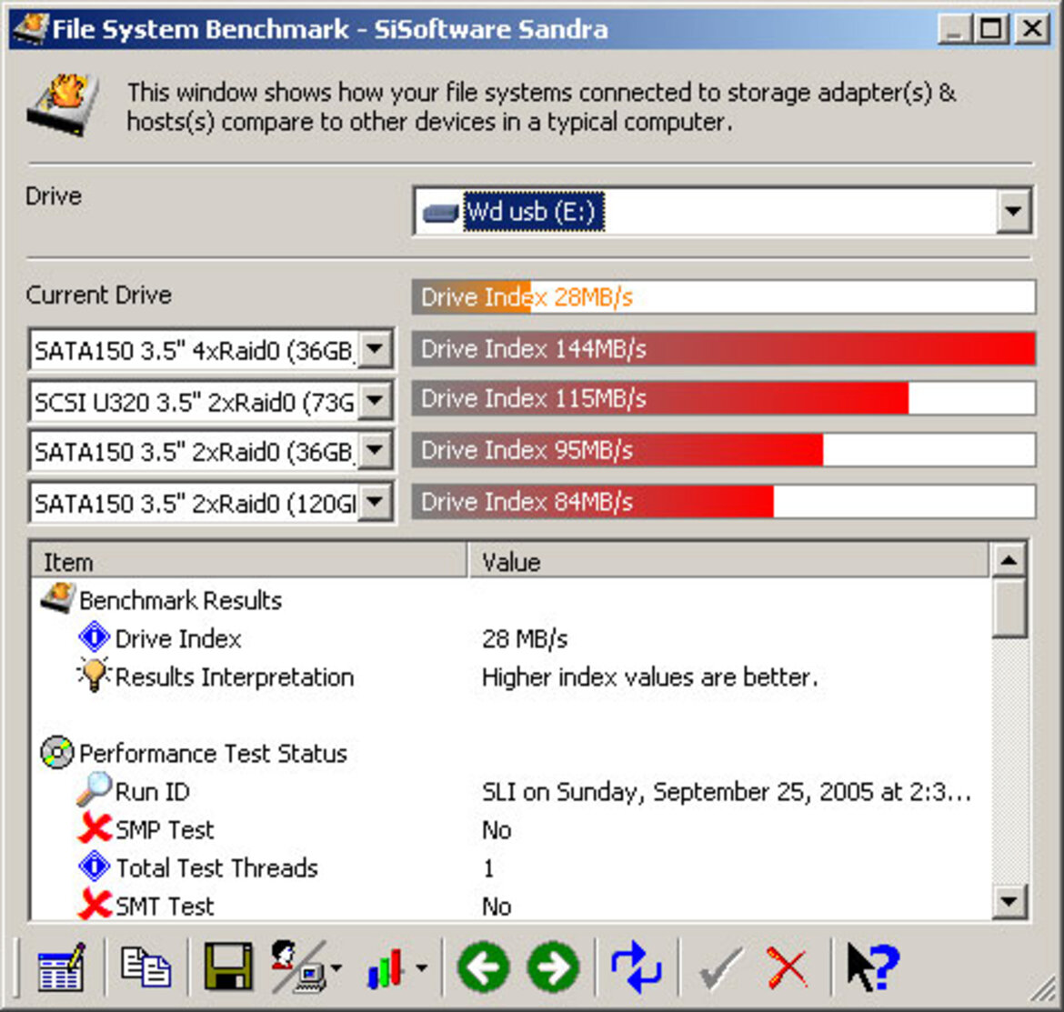Click the red X cancel icon
Viewport: 1064px width, 1012px height.
pos(788,967)
